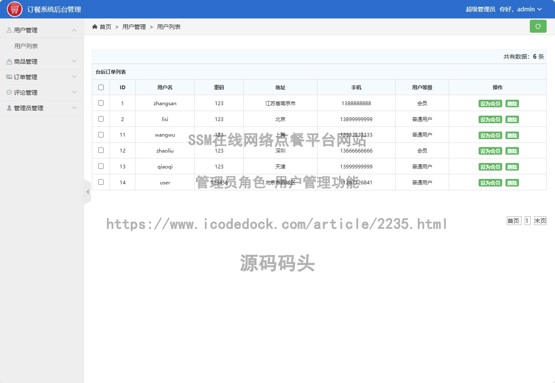Open 用户列表 in the sidebar

pyautogui.click(x=26, y=46)
